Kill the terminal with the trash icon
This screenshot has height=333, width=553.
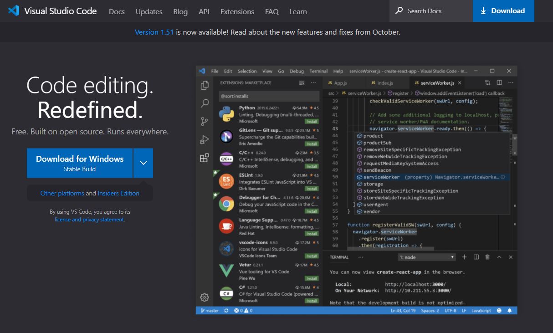[x=487, y=256]
